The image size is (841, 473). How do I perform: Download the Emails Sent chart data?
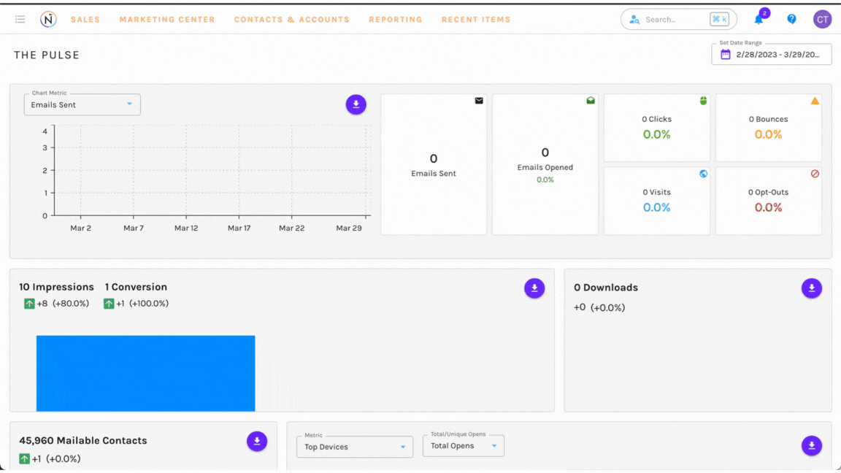(356, 104)
